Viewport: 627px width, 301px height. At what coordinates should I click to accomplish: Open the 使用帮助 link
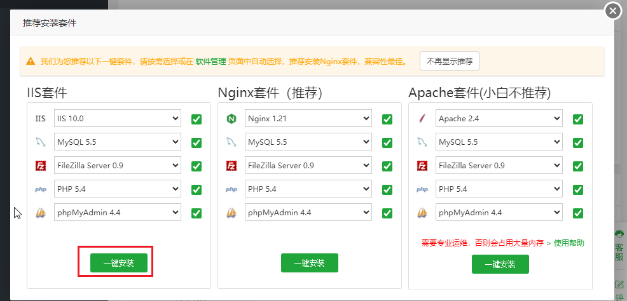pos(568,243)
